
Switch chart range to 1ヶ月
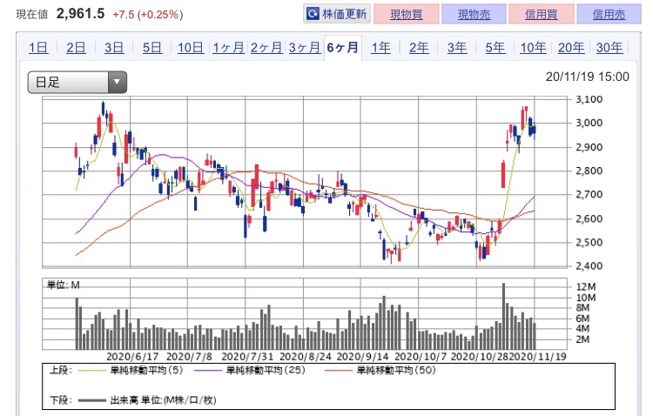click(x=228, y=48)
